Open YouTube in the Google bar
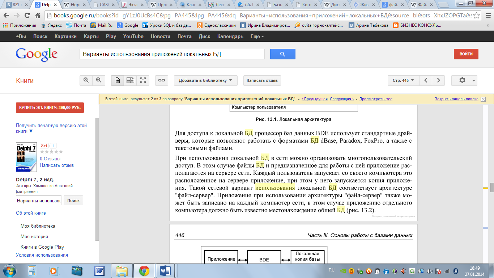 click(x=133, y=36)
